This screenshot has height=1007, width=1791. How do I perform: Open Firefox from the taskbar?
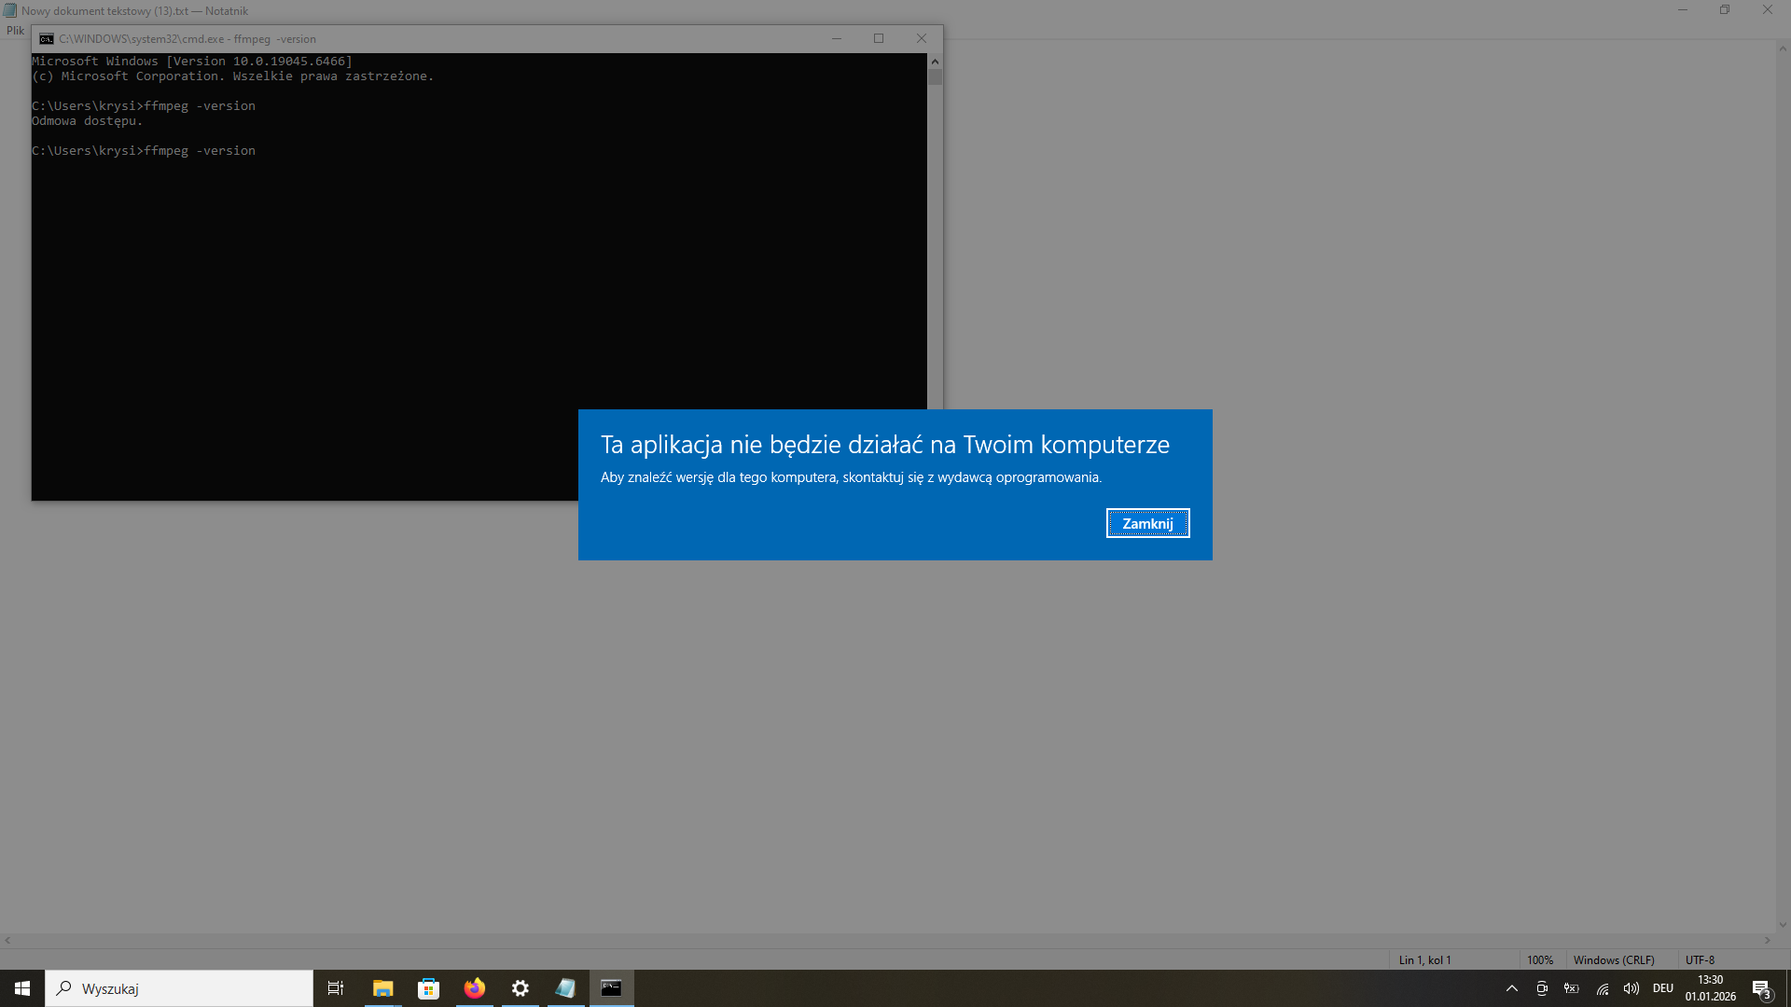point(474,988)
